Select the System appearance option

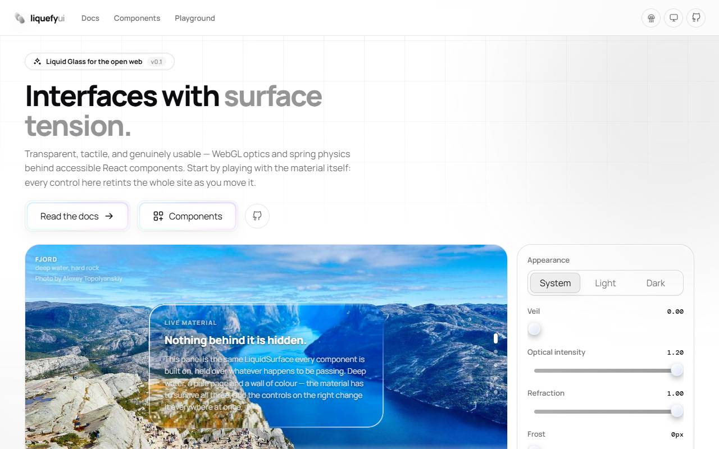555,283
